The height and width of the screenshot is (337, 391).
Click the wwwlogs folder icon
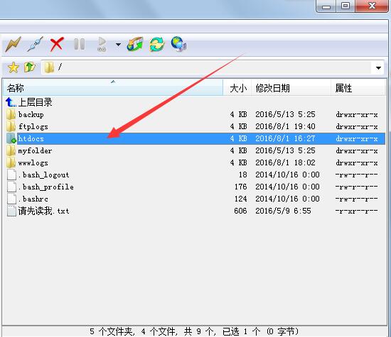tap(11, 162)
